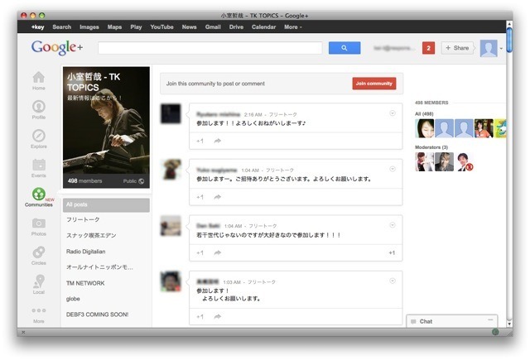The width and height of the screenshot is (530, 360).
Task: Open Drive in the top bar
Action: [236, 27]
